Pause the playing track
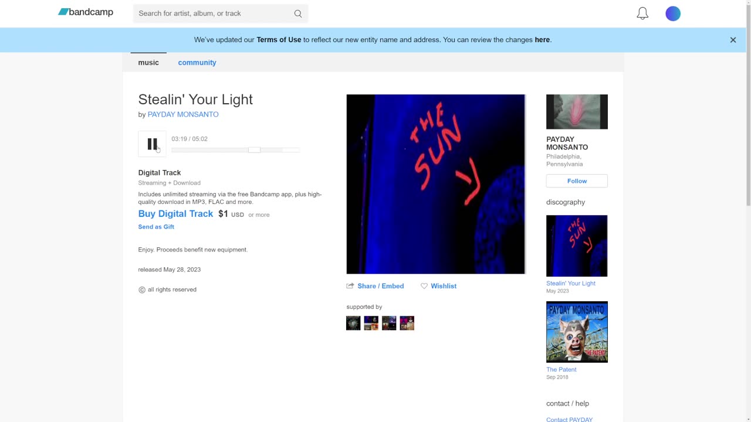The width and height of the screenshot is (751, 422). click(152, 144)
